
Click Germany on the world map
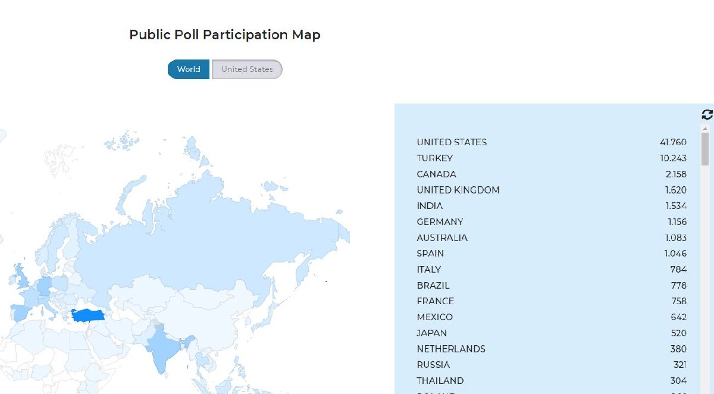tap(44, 287)
